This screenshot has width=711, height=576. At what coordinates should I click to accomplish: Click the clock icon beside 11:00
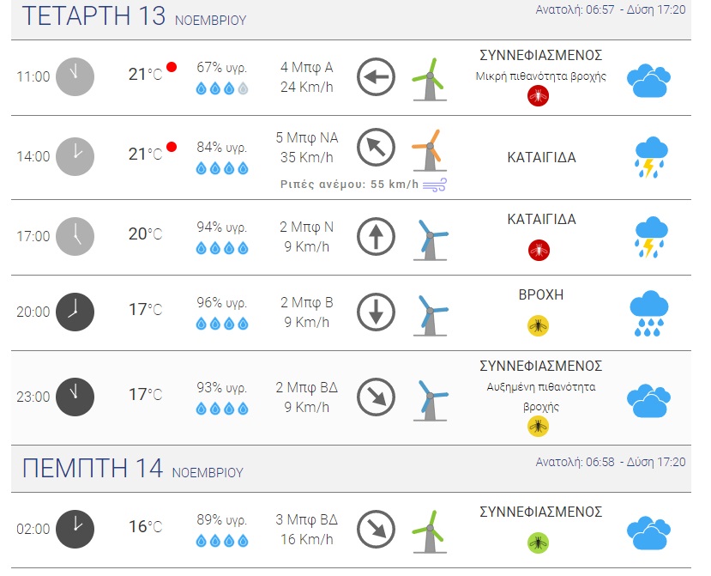click(x=75, y=76)
